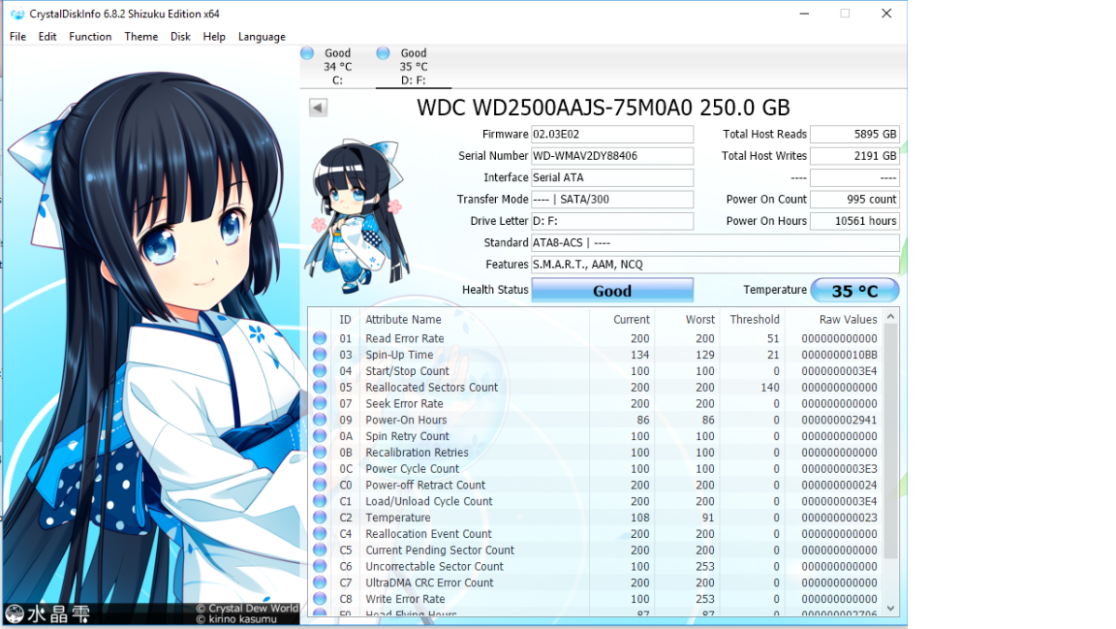The width and height of the screenshot is (1116, 629).
Task: Click the status orb for Power-off Retract Count
Action: 320,486
